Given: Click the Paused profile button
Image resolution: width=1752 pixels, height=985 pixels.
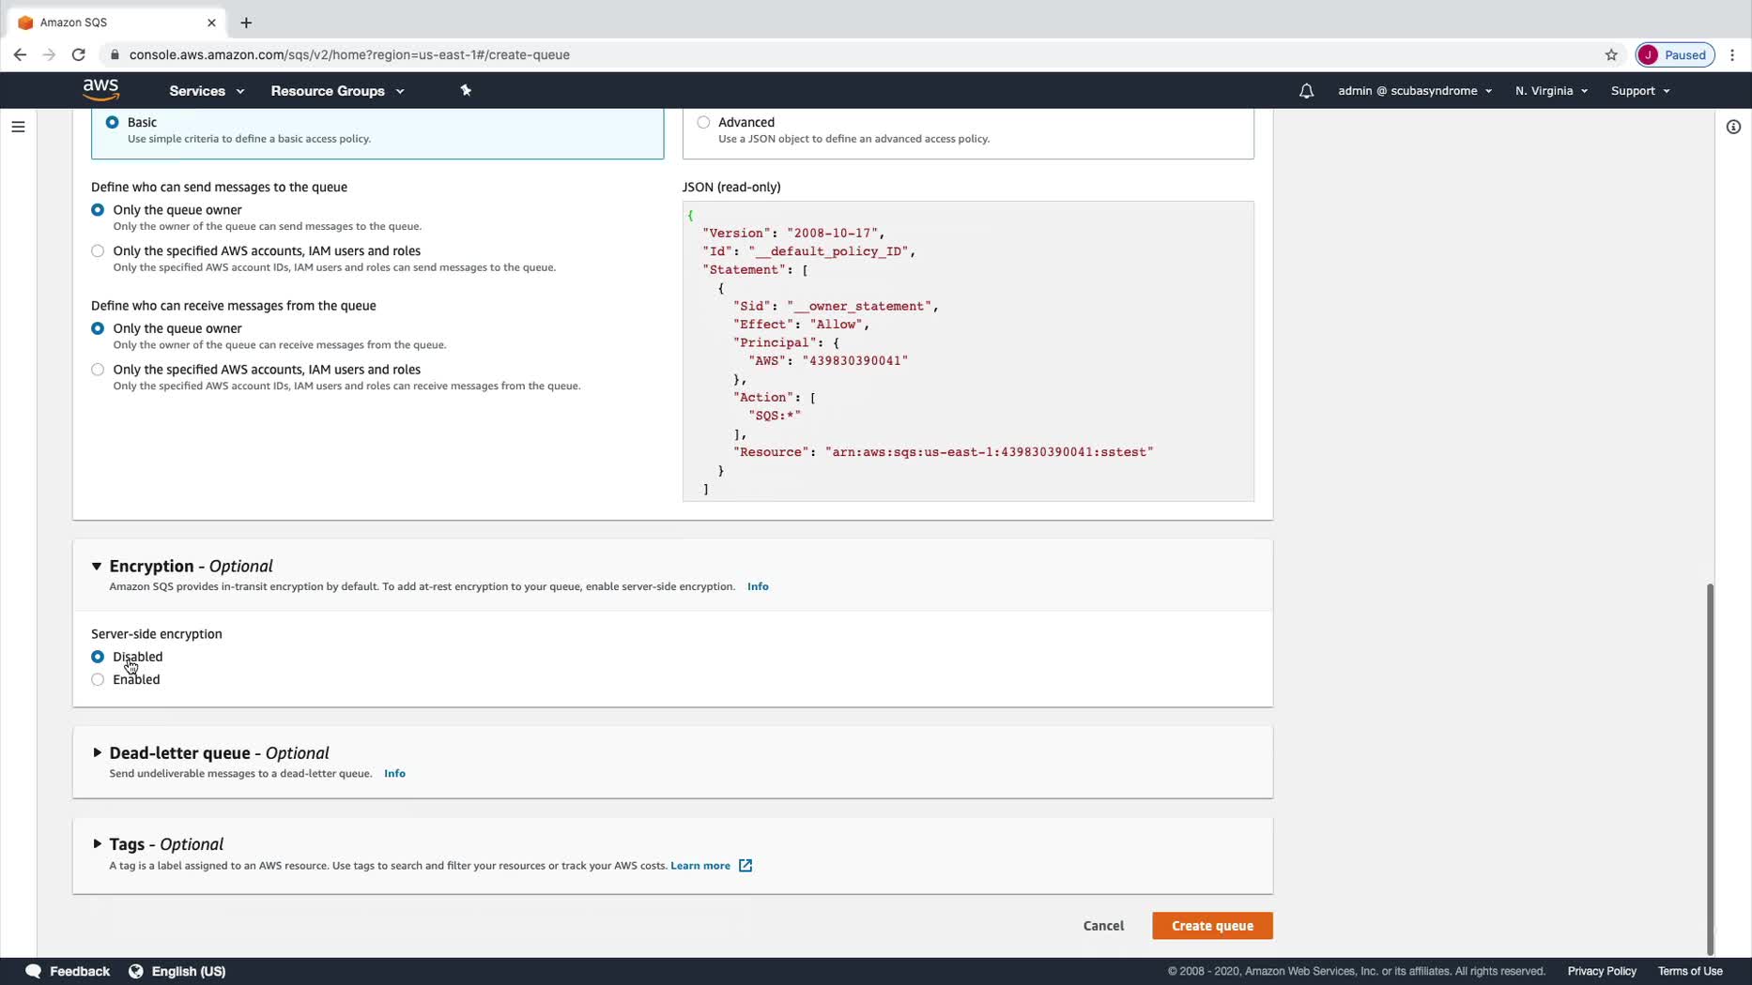Looking at the screenshot, I should 1676,54.
